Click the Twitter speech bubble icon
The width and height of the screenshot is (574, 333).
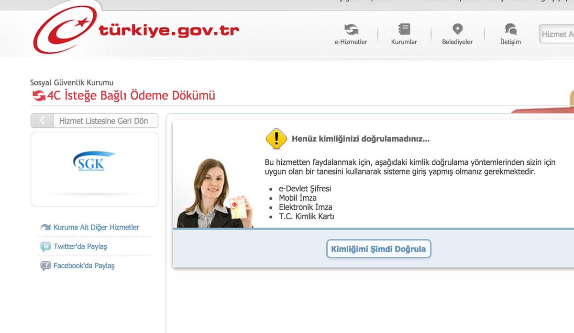pyautogui.click(x=45, y=247)
